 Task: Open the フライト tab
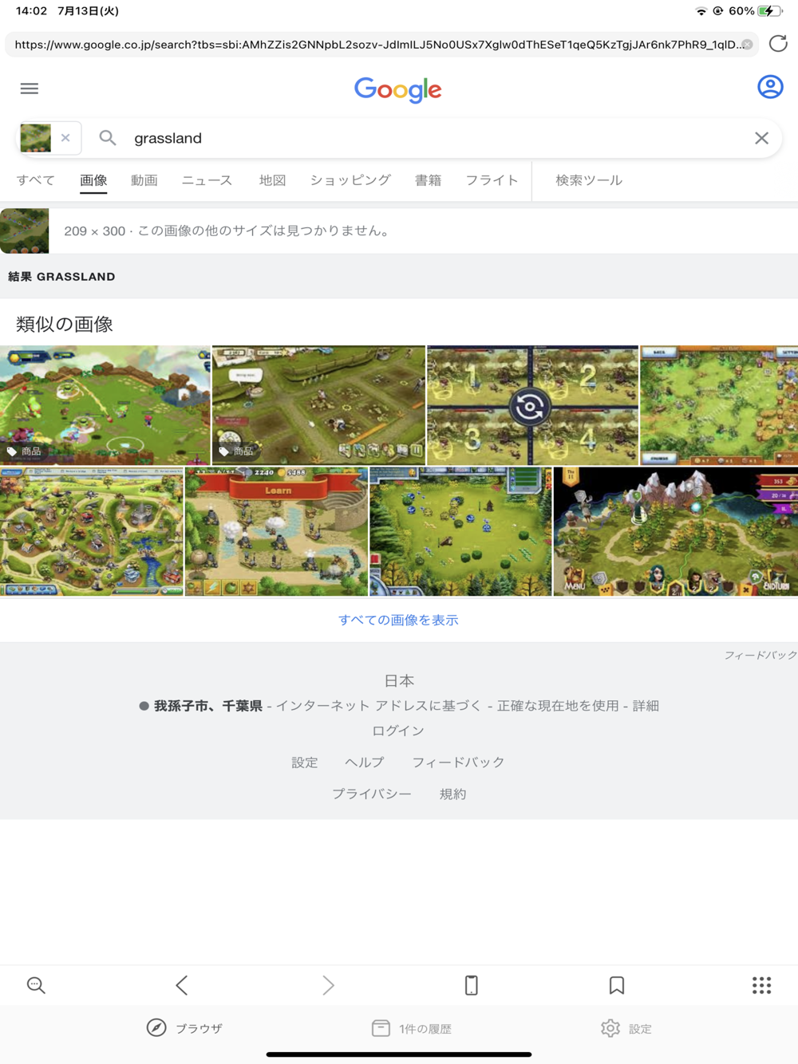tap(492, 180)
